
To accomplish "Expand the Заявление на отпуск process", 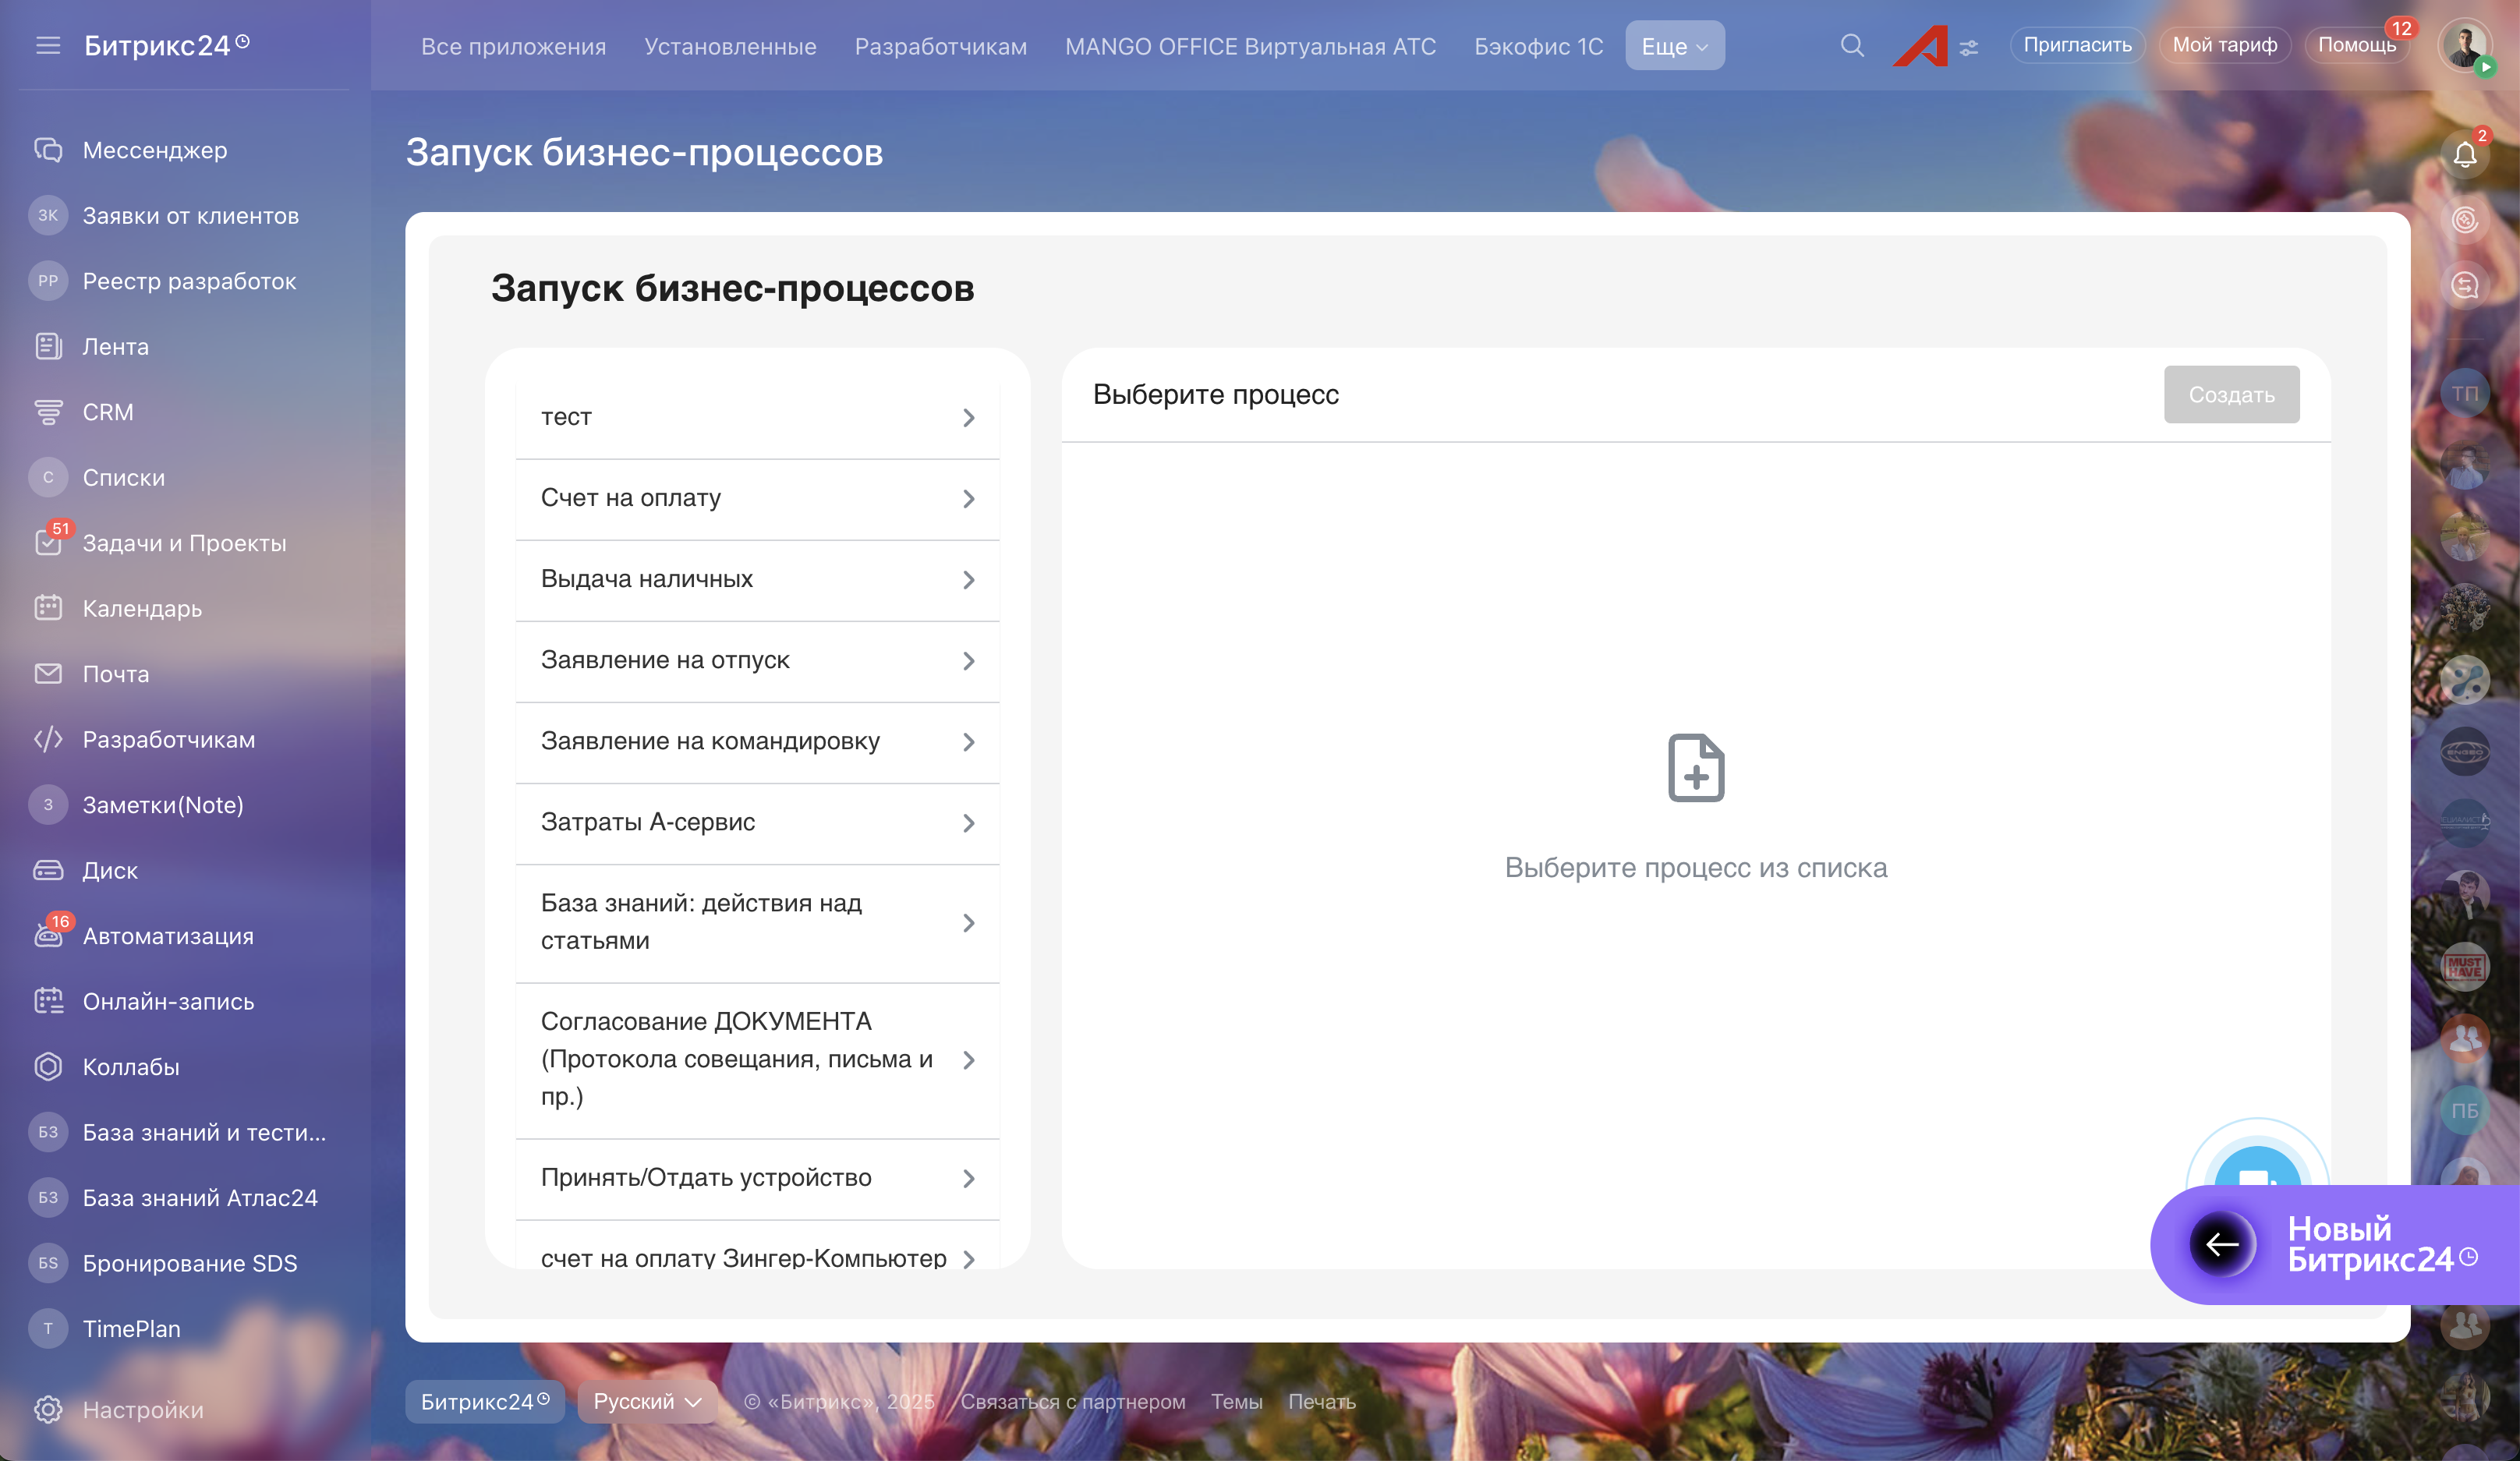I will coord(757,660).
